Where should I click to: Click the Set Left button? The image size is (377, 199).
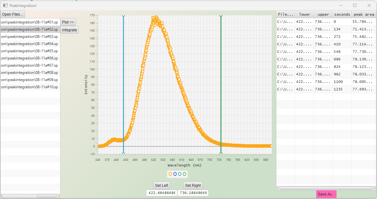pyautogui.click(x=162, y=185)
